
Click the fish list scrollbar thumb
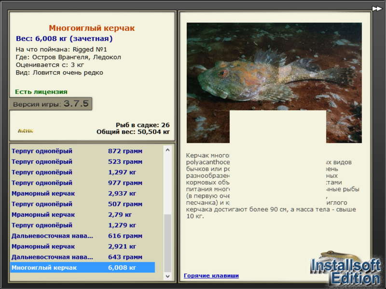click(167, 243)
